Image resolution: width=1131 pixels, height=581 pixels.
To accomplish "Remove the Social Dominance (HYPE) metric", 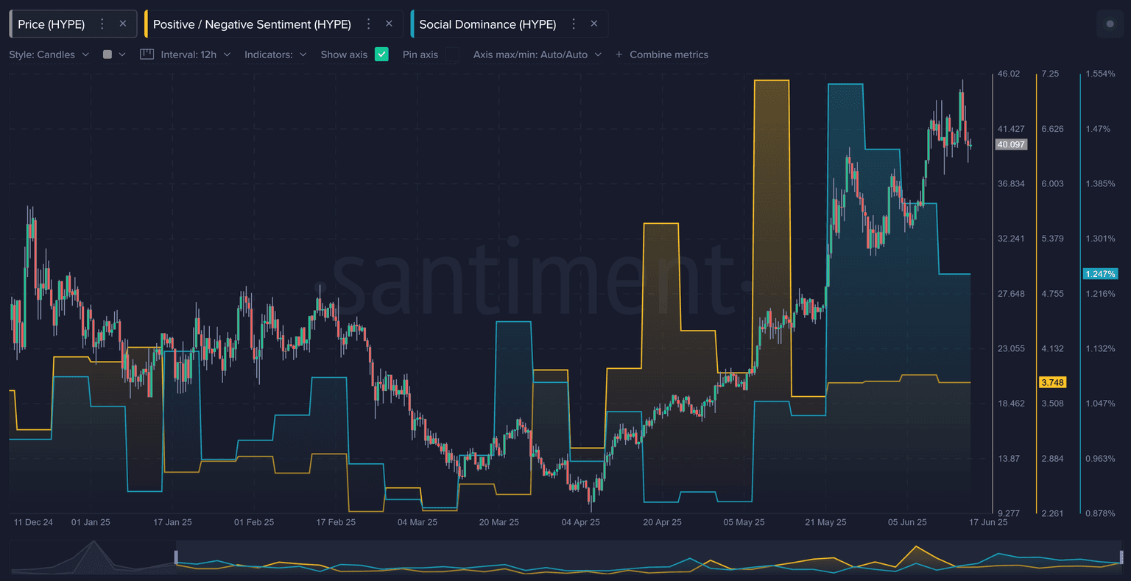I will 594,24.
